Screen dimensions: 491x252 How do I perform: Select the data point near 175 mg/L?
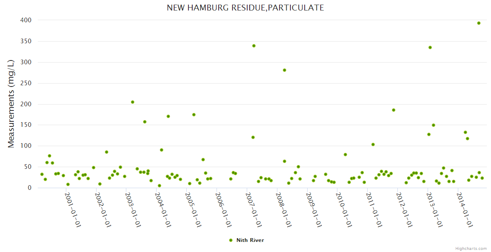coord(194,115)
